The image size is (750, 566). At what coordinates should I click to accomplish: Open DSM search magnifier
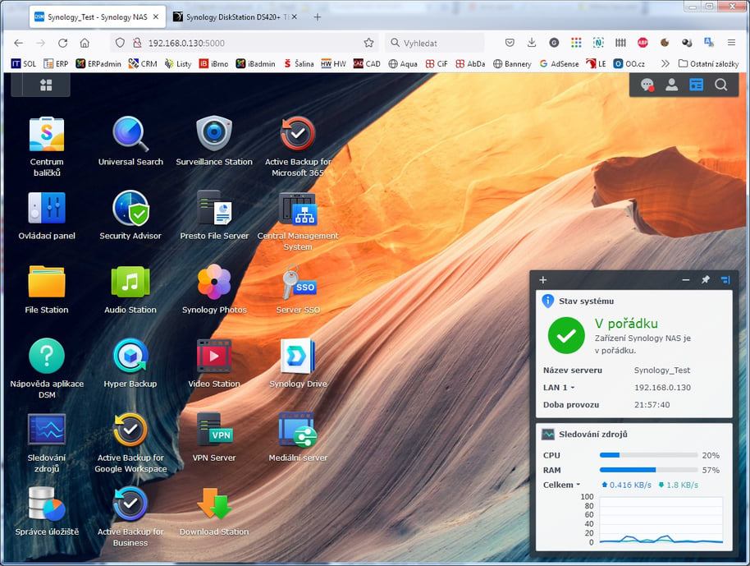point(720,85)
